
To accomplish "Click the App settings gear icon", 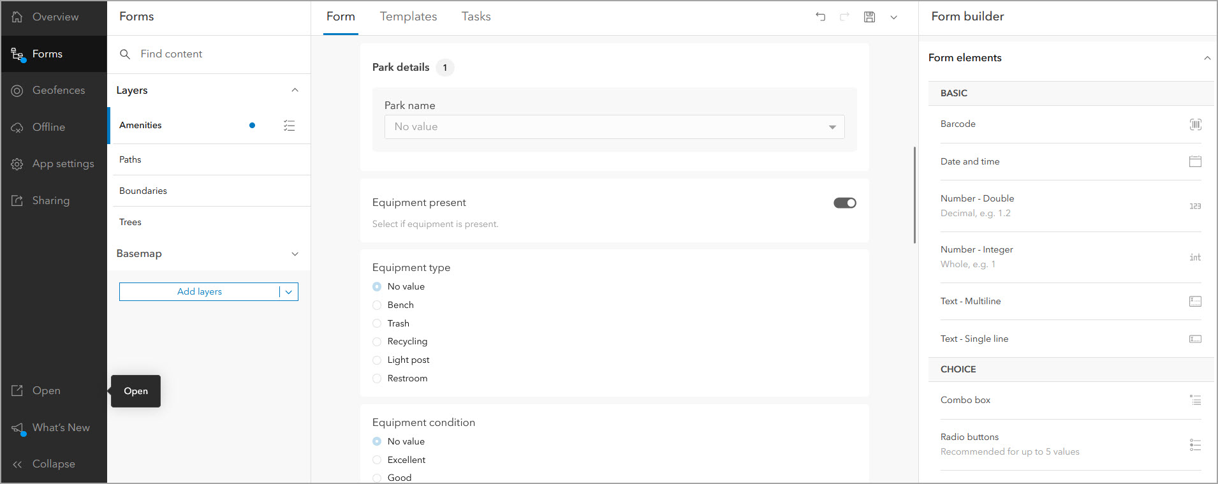I will (x=17, y=164).
